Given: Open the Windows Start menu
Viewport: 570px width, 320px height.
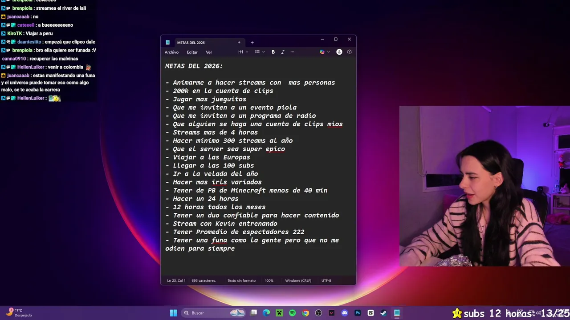Looking at the screenshot, I should click(173, 313).
